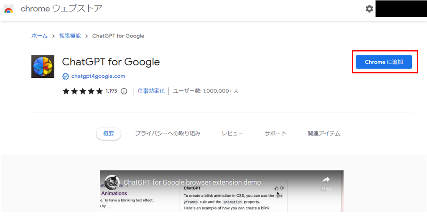Open the 拡張機能 breadcrumb link
This screenshot has height=217, width=427.
(70, 36)
